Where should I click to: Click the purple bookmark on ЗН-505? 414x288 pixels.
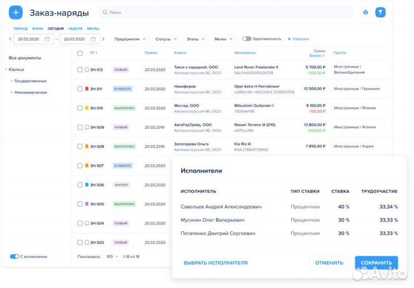[87, 204]
